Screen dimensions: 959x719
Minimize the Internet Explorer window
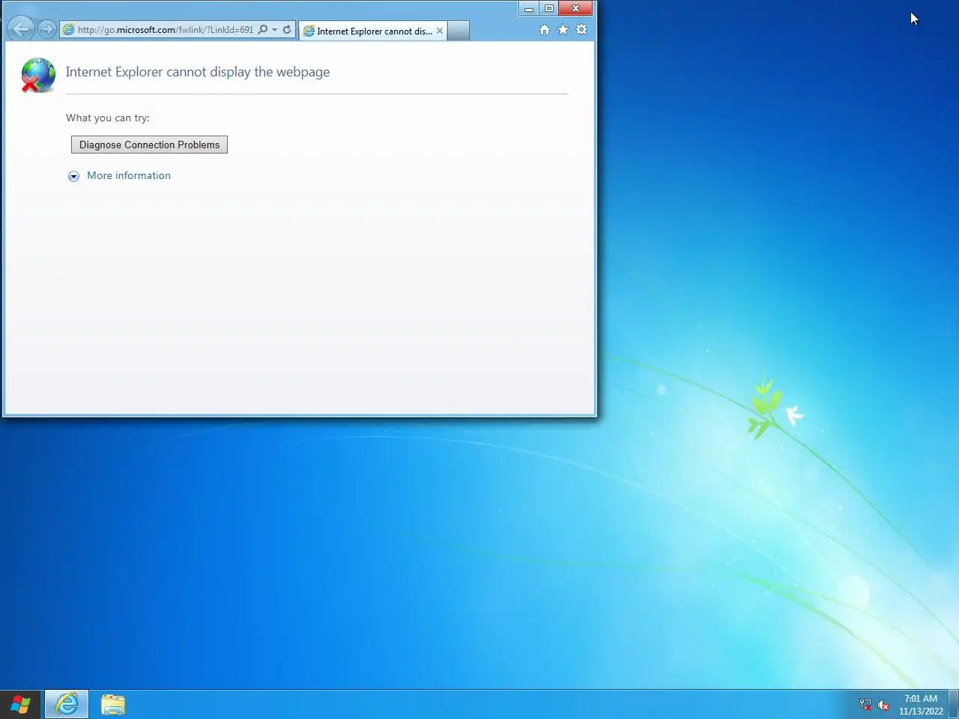(x=529, y=8)
